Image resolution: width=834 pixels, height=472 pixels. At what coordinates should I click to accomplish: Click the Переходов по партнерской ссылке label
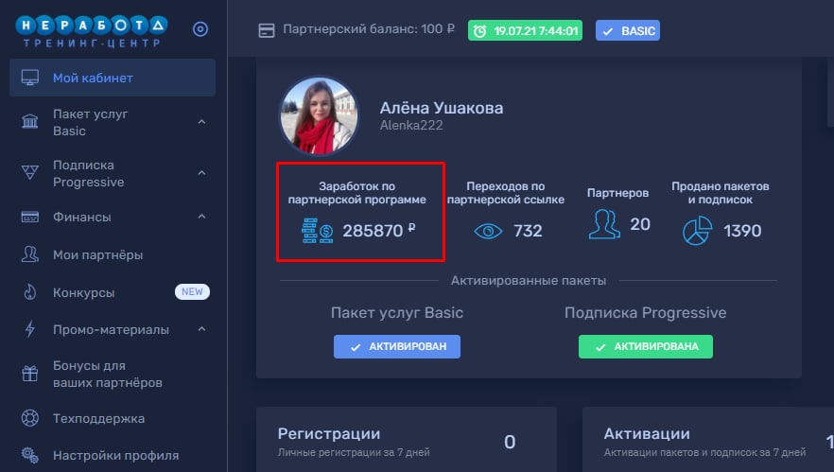click(x=506, y=193)
